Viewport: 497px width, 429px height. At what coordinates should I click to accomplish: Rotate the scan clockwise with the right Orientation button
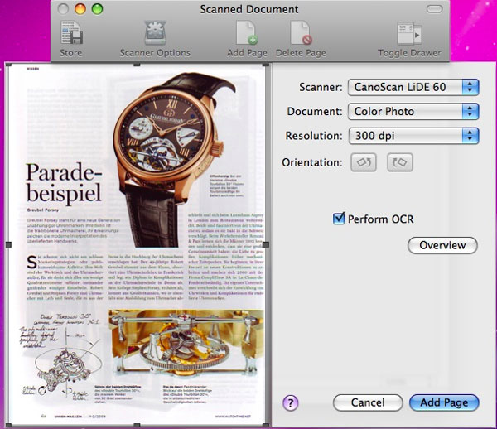[400, 162]
